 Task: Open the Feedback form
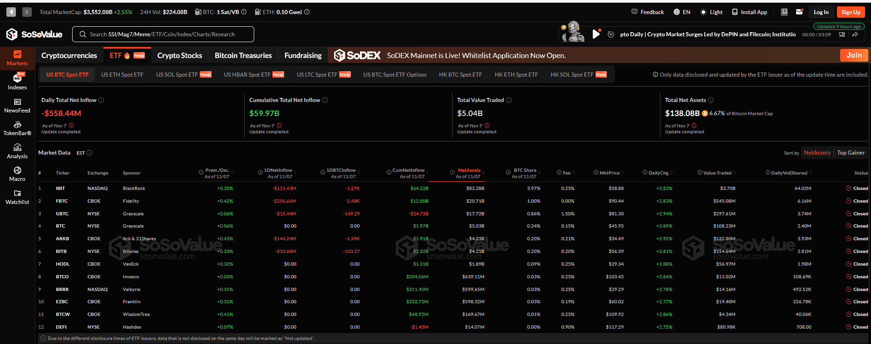pos(648,12)
